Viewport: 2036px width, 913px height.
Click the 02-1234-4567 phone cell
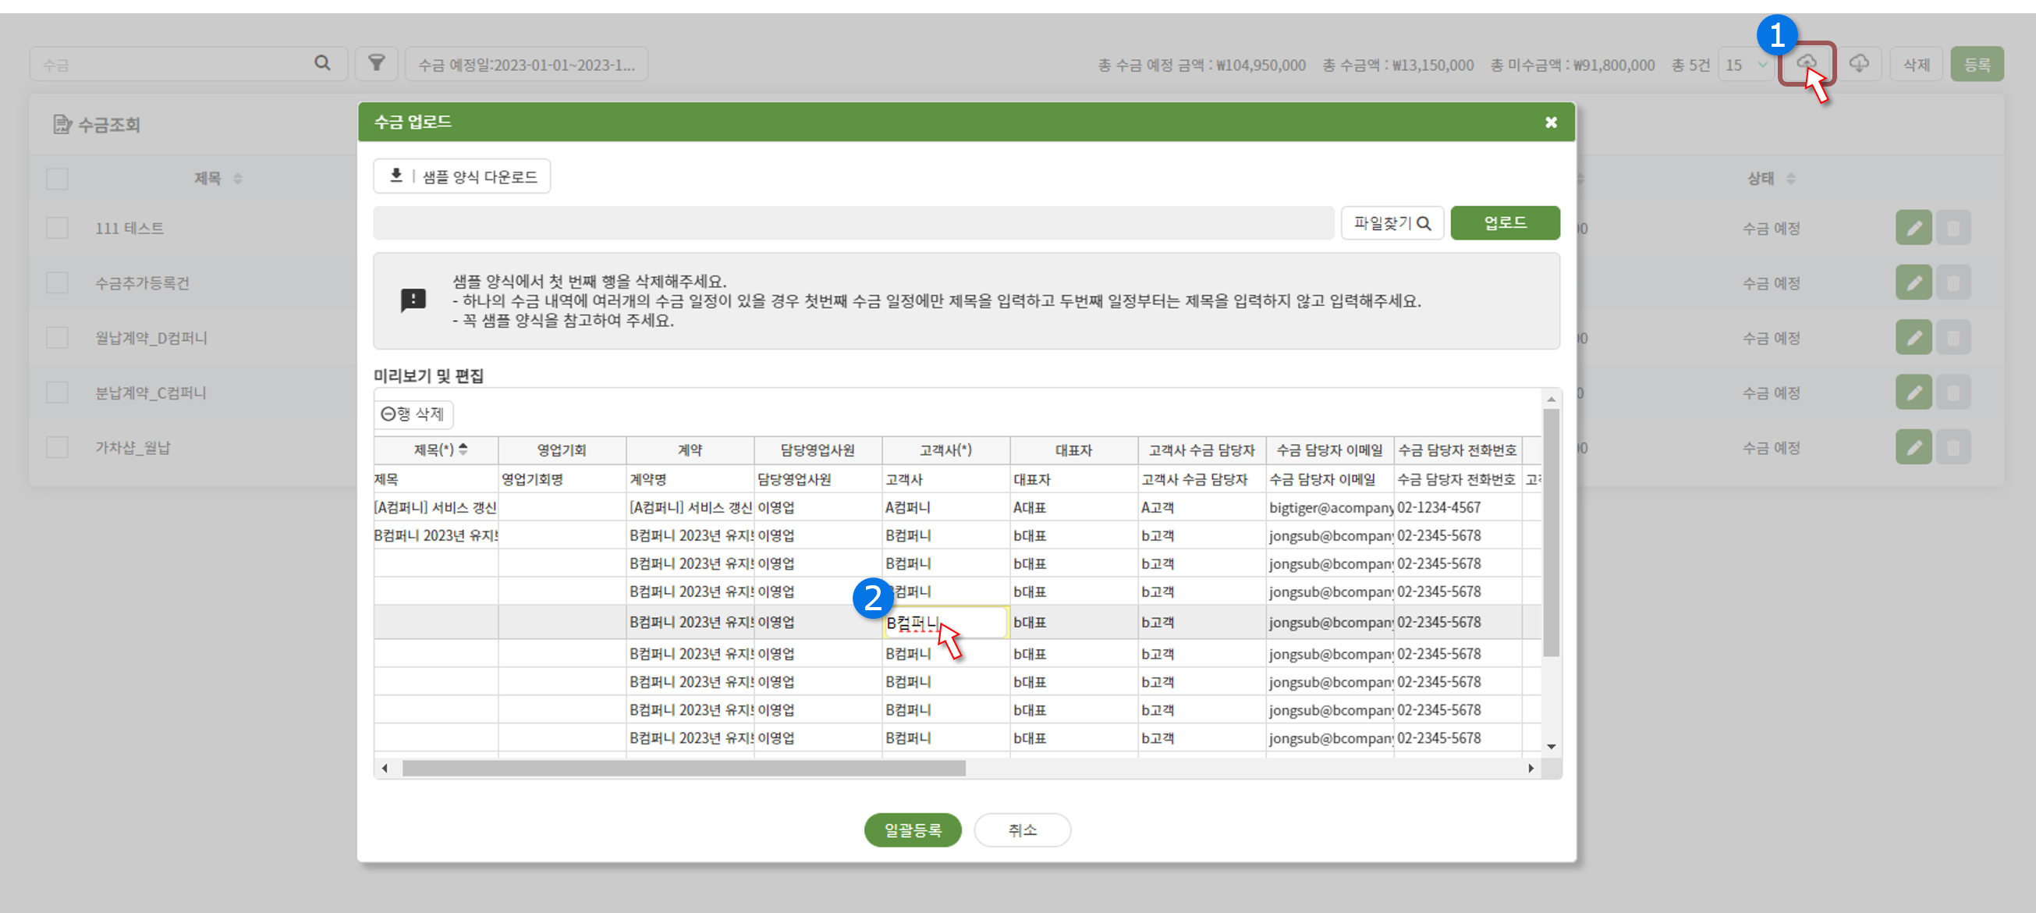tap(1458, 507)
